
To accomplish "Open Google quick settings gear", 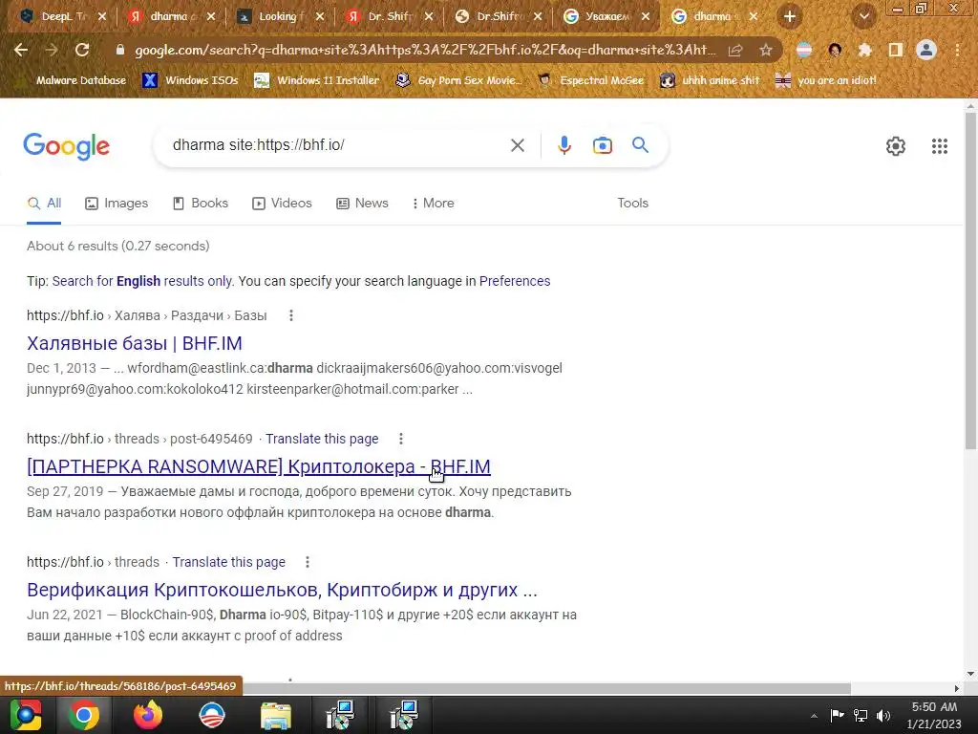I will point(896,146).
